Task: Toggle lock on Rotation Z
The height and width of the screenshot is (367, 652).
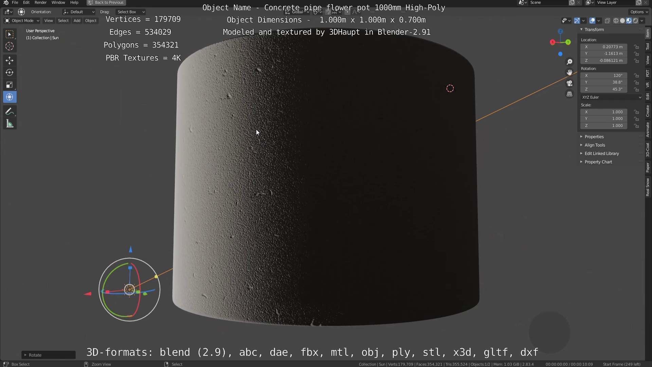Action: point(637,89)
